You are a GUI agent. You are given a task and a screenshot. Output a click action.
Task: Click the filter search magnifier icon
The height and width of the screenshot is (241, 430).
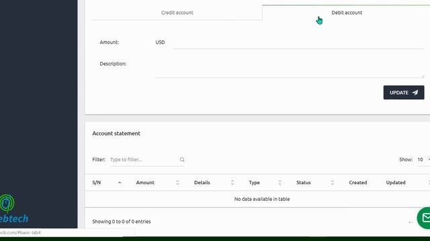click(x=182, y=159)
